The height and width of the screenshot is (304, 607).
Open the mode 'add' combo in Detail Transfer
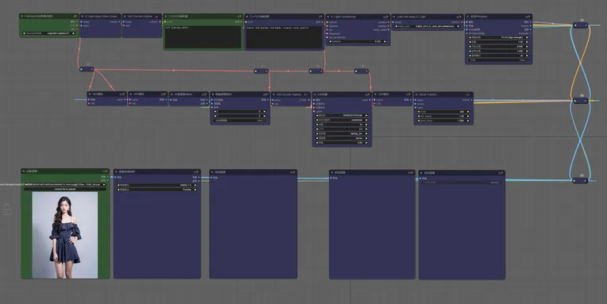443,112
